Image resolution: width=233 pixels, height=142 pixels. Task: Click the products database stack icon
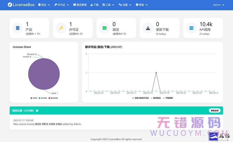point(18,28)
